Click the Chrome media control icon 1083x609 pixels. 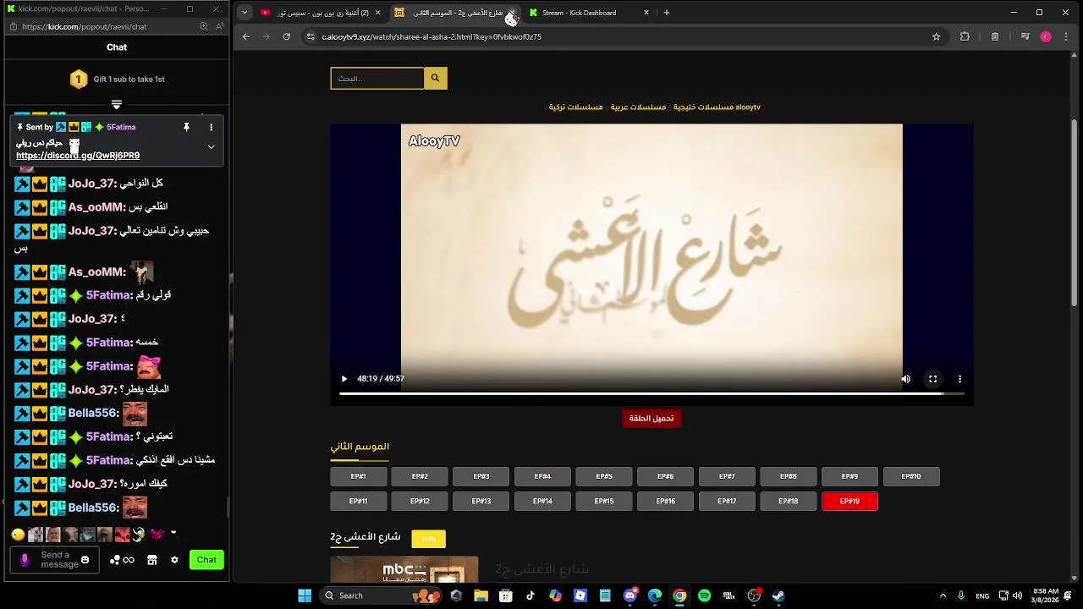[1025, 36]
